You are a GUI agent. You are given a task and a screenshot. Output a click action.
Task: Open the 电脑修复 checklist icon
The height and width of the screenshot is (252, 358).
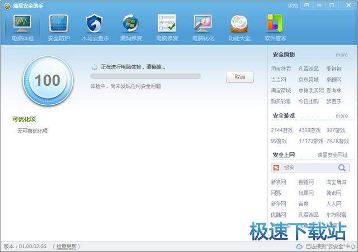(167, 23)
